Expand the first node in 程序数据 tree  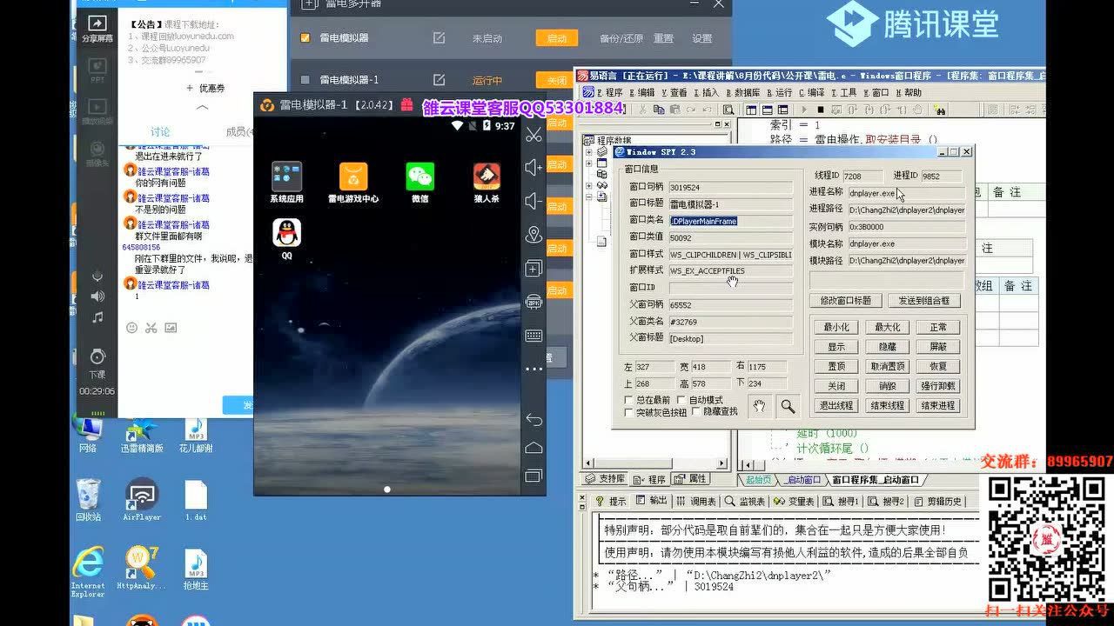(x=589, y=152)
